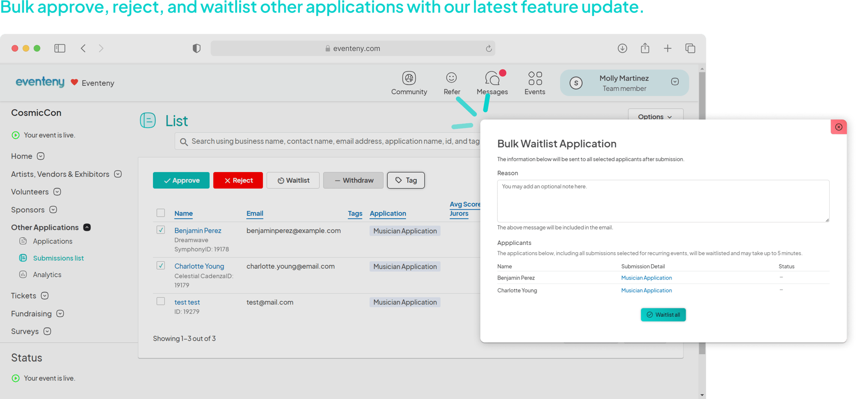This screenshot has width=857, height=399.
Task: Open the Refer smiley icon
Action: pos(451,77)
